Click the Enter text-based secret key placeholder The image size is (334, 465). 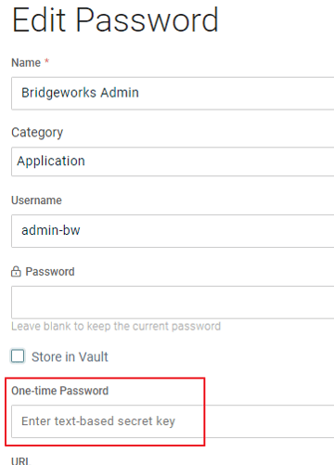(98, 421)
